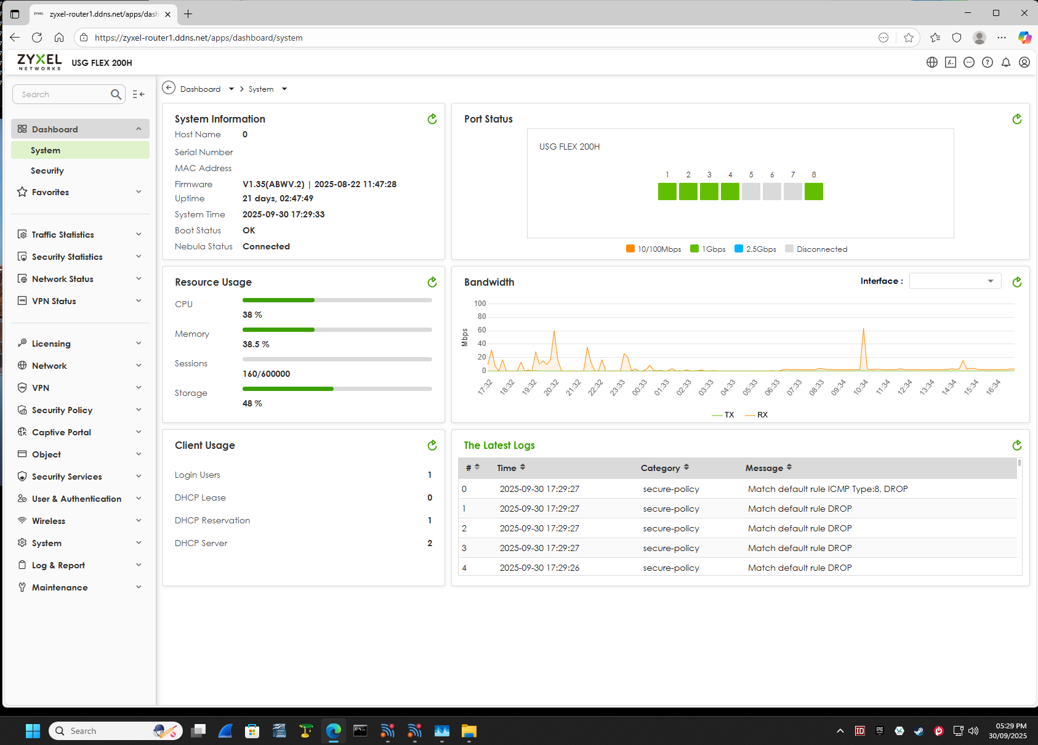
Task: Refresh the System Information panel
Action: point(432,119)
